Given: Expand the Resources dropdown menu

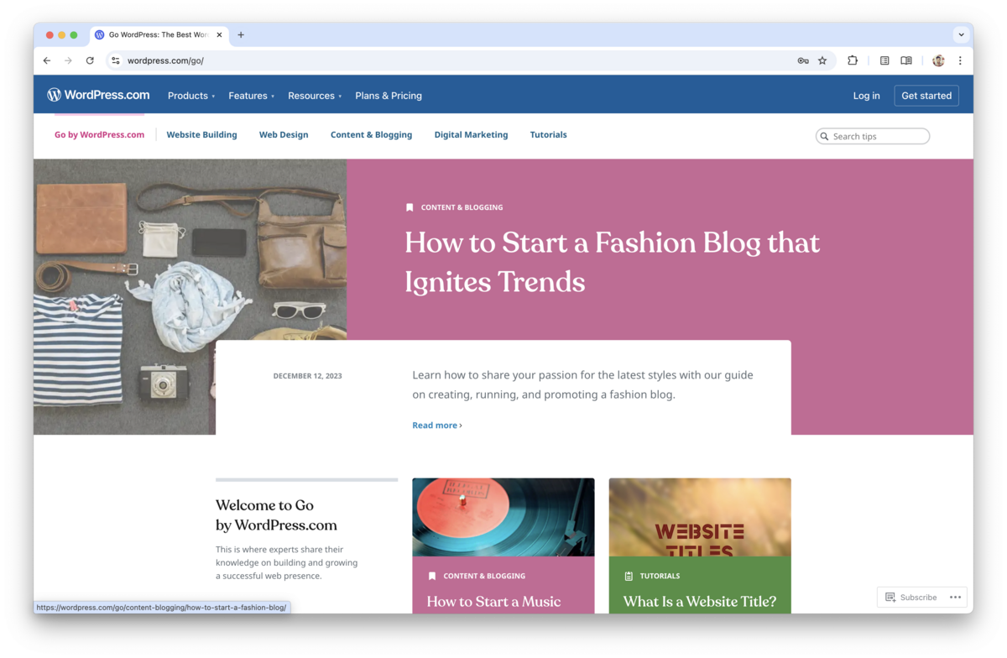Looking at the screenshot, I should click(x=315, y=96).
